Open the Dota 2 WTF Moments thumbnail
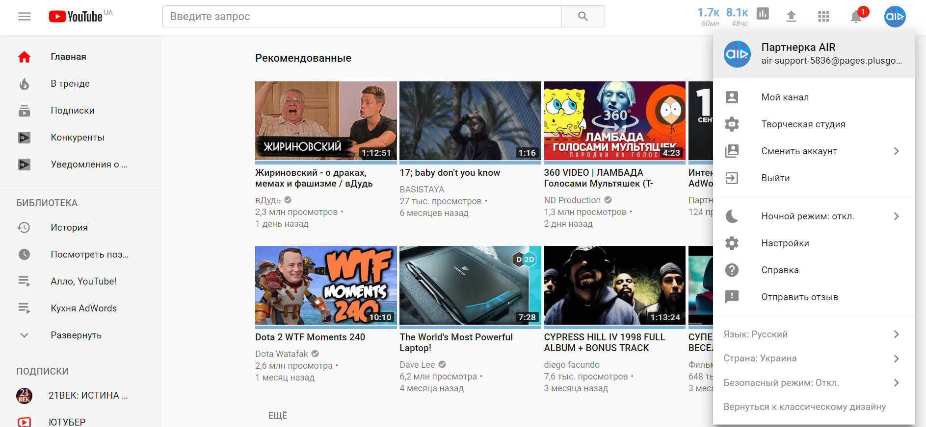Viewport: 926px width, 427px height. (x=326, y=285)
